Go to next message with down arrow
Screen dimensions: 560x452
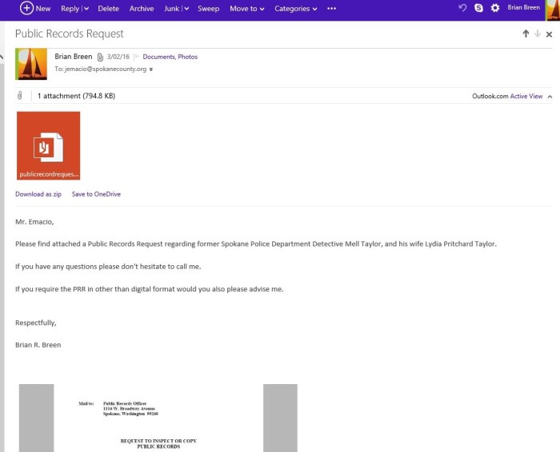click(538, 34)
